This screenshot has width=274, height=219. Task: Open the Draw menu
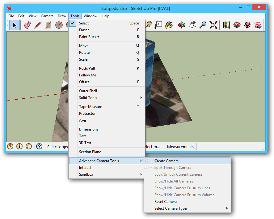click(62, 16)
